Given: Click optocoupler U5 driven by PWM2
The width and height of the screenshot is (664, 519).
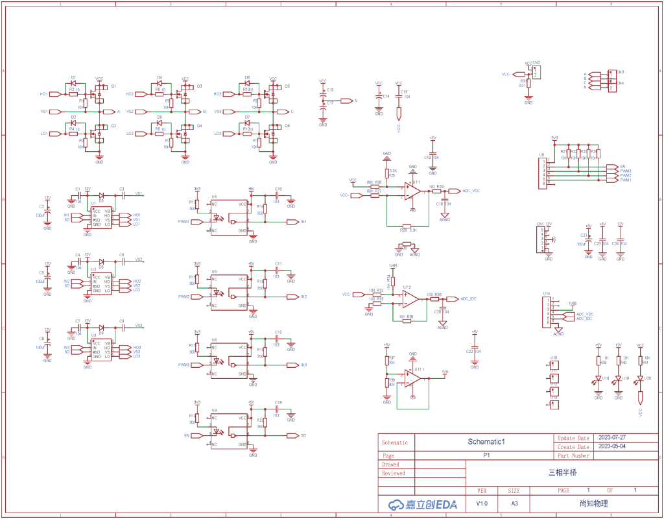Looking at the screenshot, I should click(229, 293).
